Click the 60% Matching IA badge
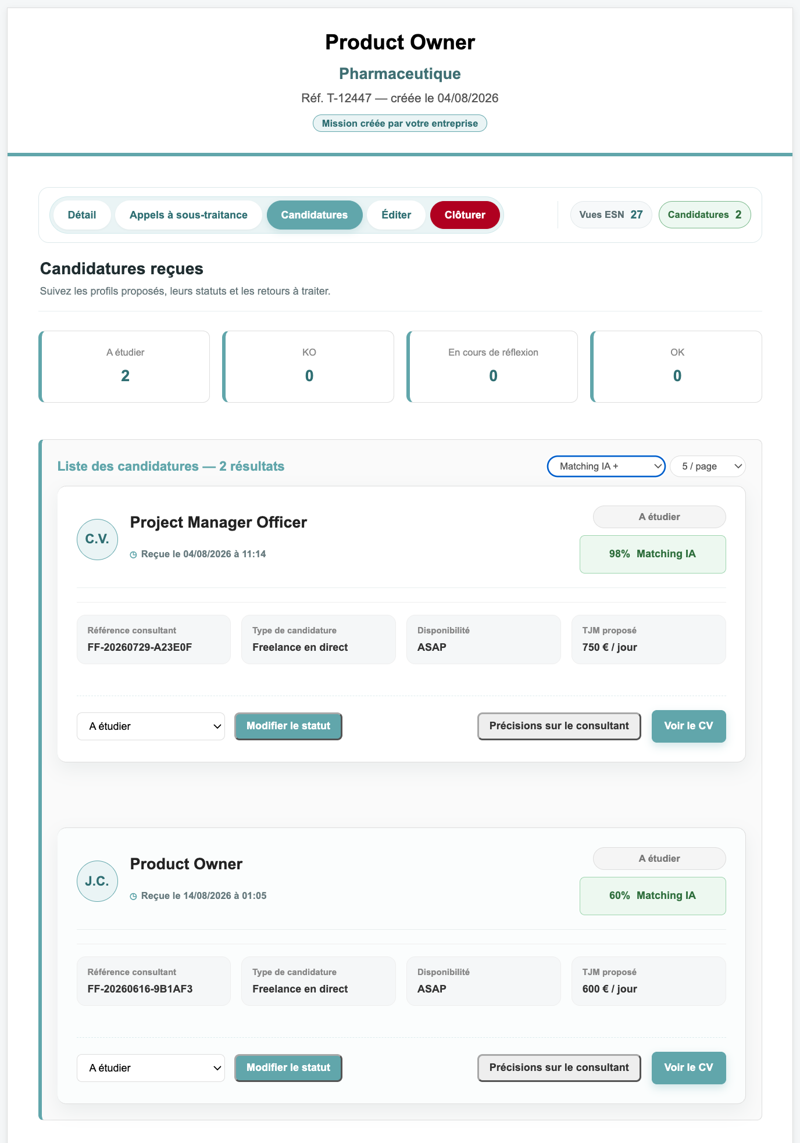 click(653, 896)
